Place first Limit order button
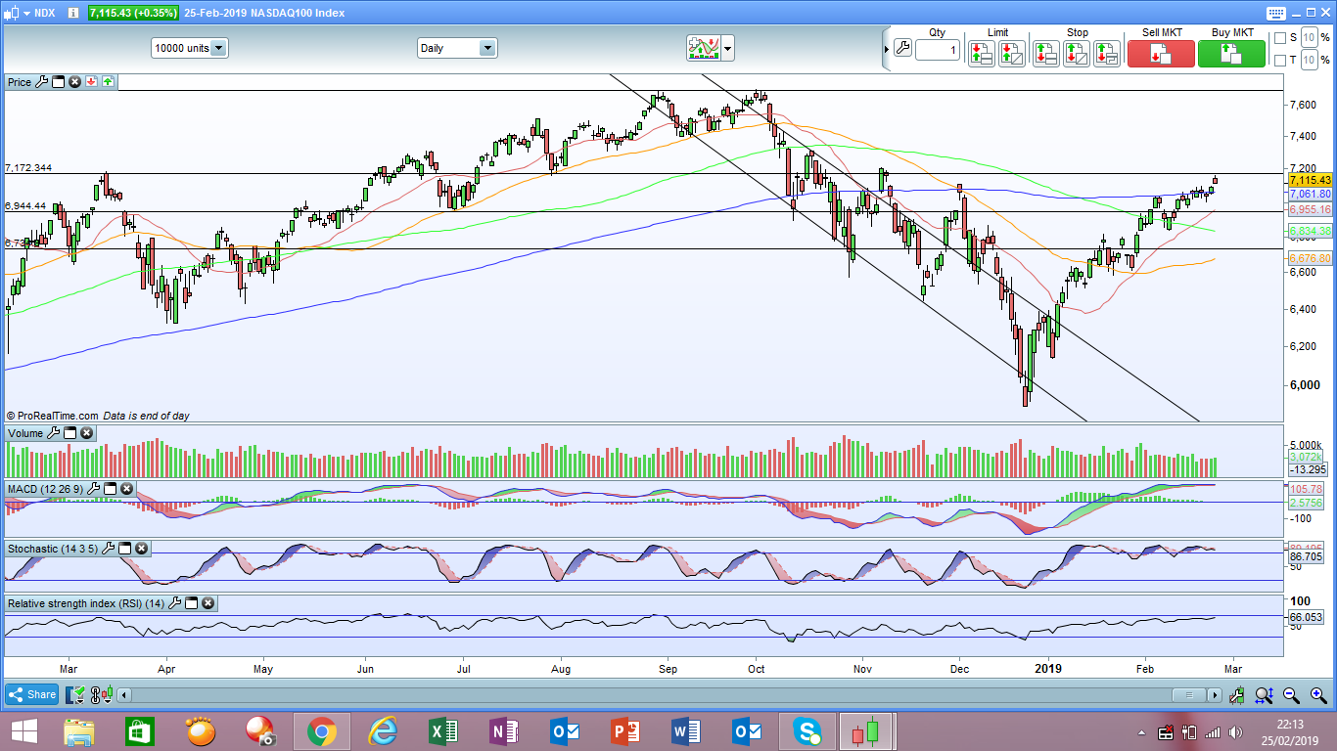Image resolution: width=1337 pixels, height=751 pixels. click(982, 53)
